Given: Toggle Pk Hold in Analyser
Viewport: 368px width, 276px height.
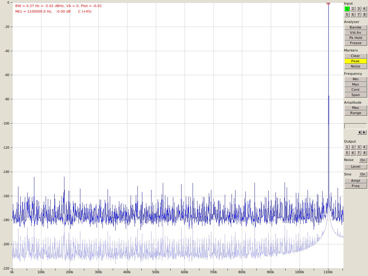Looking at the screenshot, I should [355, 38].
